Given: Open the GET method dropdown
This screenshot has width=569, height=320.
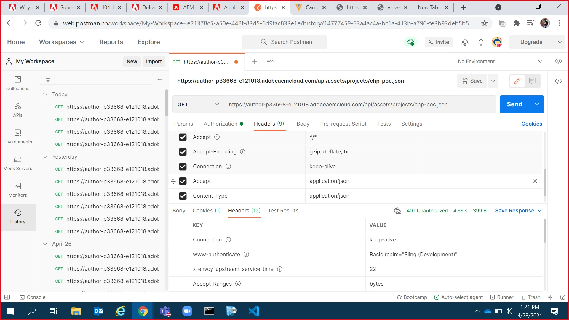Looking at the screenshot, I should pos(198,105).
